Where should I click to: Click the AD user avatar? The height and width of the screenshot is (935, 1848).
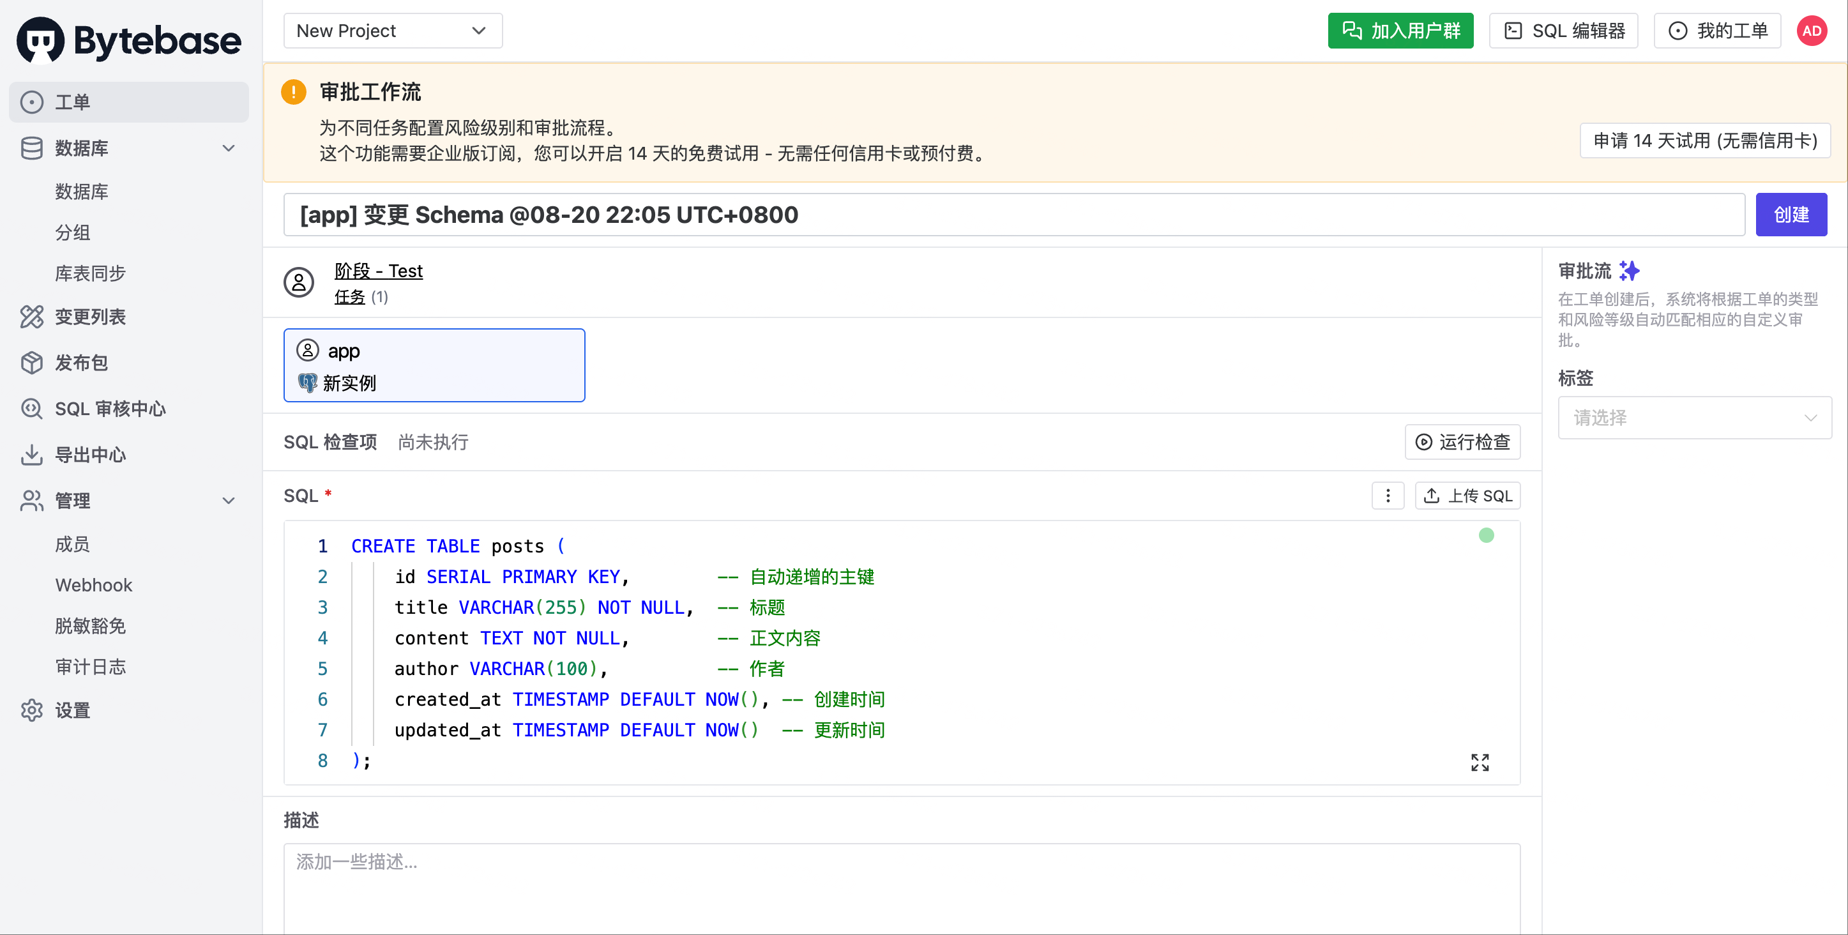pos(1812,31)
